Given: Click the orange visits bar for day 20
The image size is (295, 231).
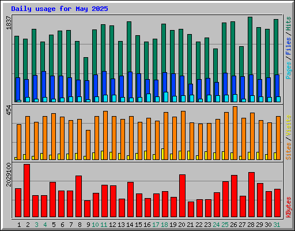Looking at the screenshot, I should [183, 135].
